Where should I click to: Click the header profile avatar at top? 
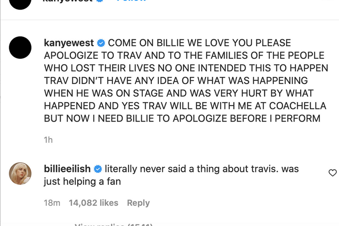coord(20,2)
